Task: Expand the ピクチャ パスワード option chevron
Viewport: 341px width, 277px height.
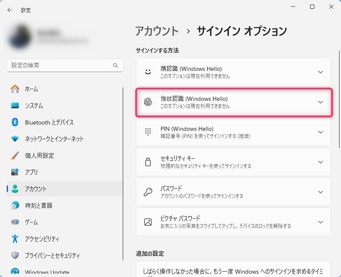Action: coord(321,222)
